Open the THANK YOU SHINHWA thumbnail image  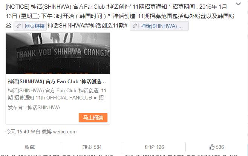(58, 54)
